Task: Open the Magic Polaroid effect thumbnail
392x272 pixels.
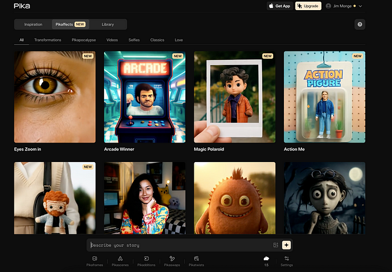Action: 235,97
